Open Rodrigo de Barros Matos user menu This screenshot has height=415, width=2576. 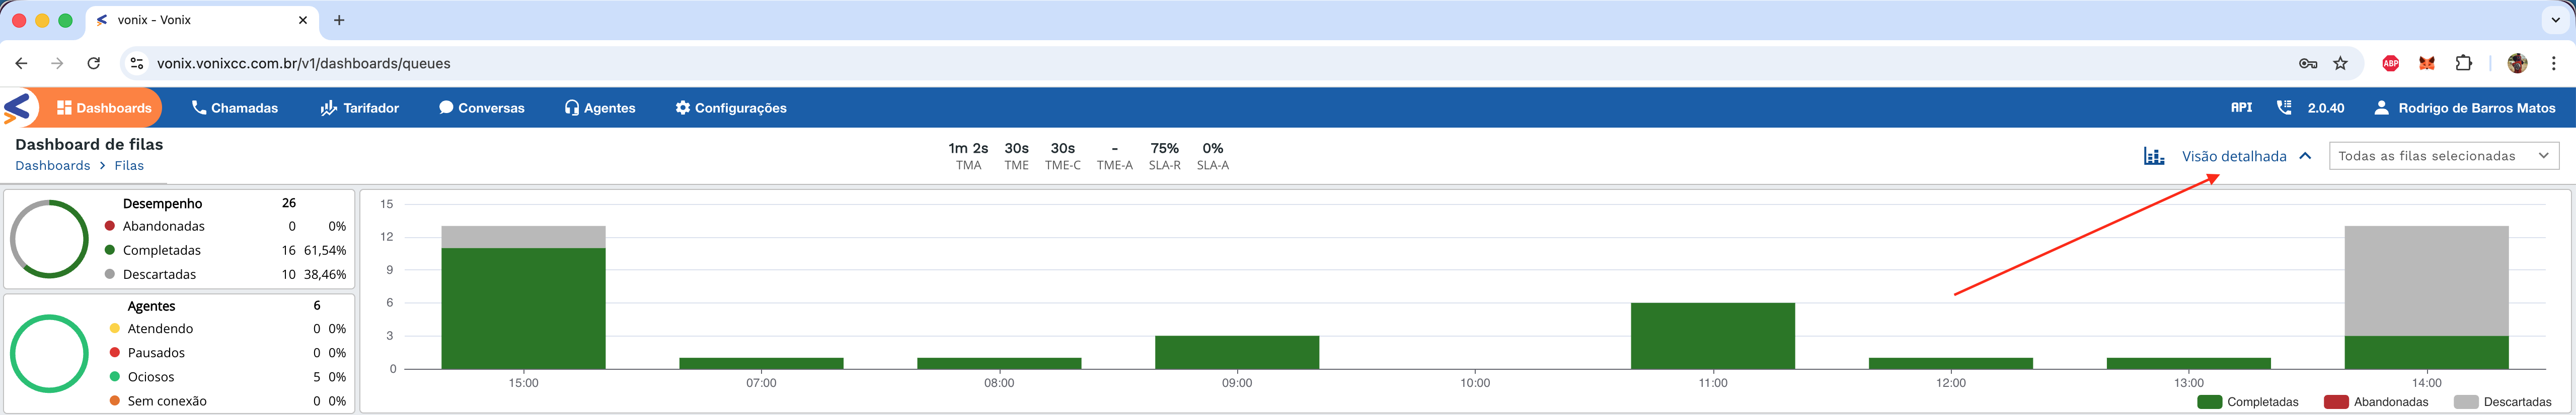pyautogui.click(x=2465, y=108)
